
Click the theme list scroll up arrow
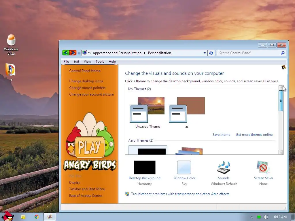pyautogui.click(x=281, y=88)
